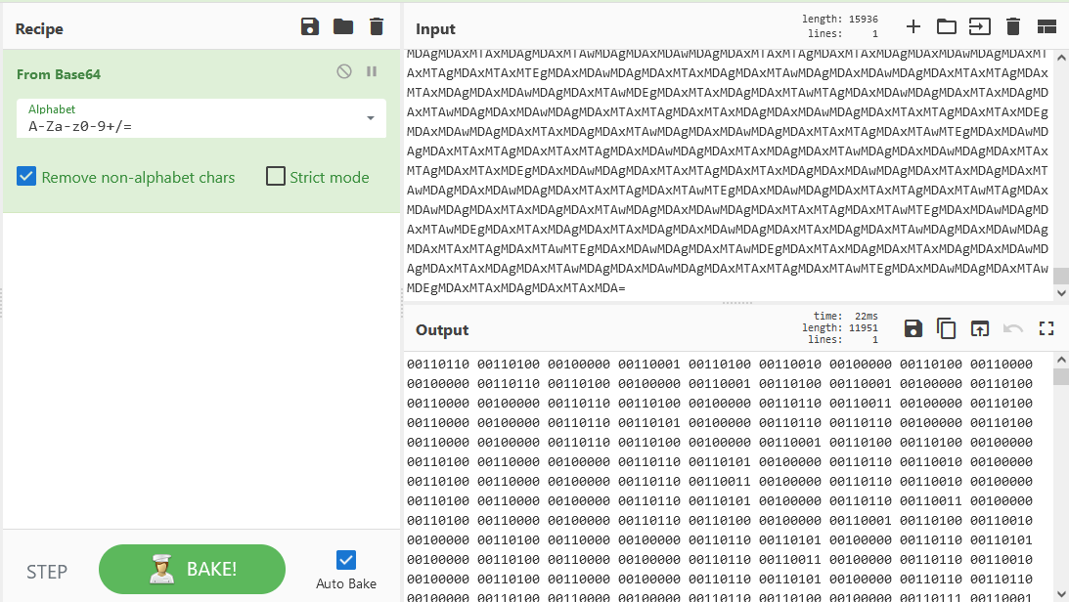Replace input with output
This screenshot has height=602, width=1069.
click(x=979, y=329)
